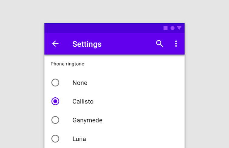Click the triangle icon in status bar

click(179, 28)
